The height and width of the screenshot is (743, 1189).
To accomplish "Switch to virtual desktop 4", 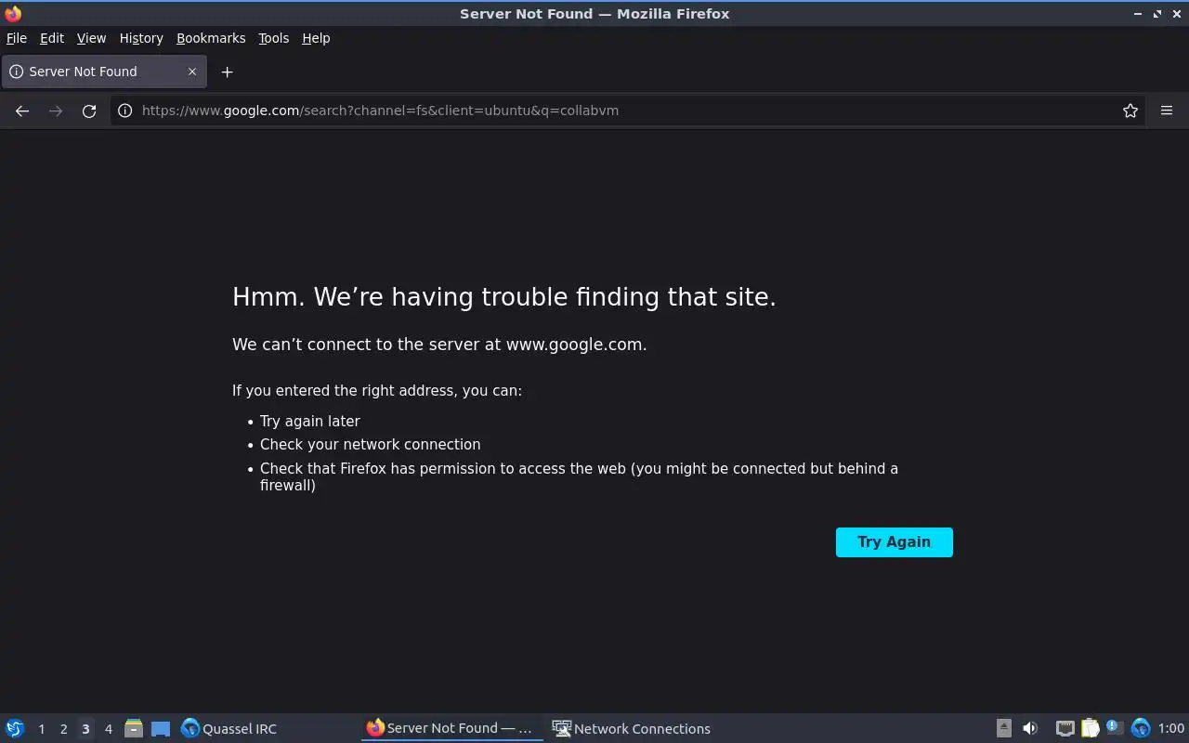I will tap(108, 729).
